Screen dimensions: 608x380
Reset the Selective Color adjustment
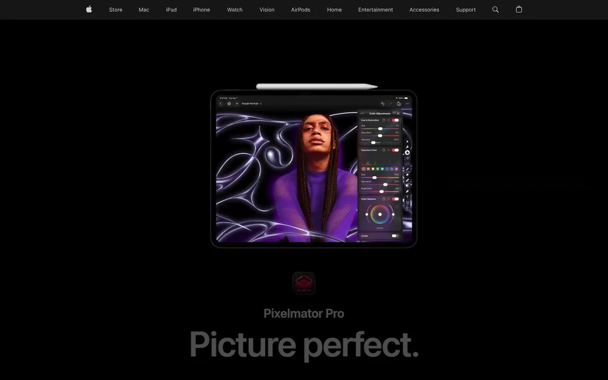pos(384,150)
